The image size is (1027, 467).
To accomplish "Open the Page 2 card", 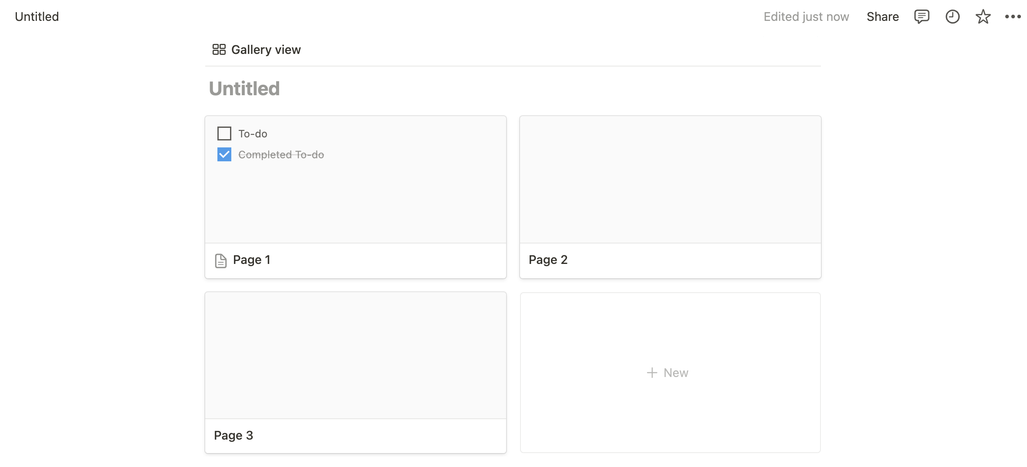I will click(x=670, y=197).
